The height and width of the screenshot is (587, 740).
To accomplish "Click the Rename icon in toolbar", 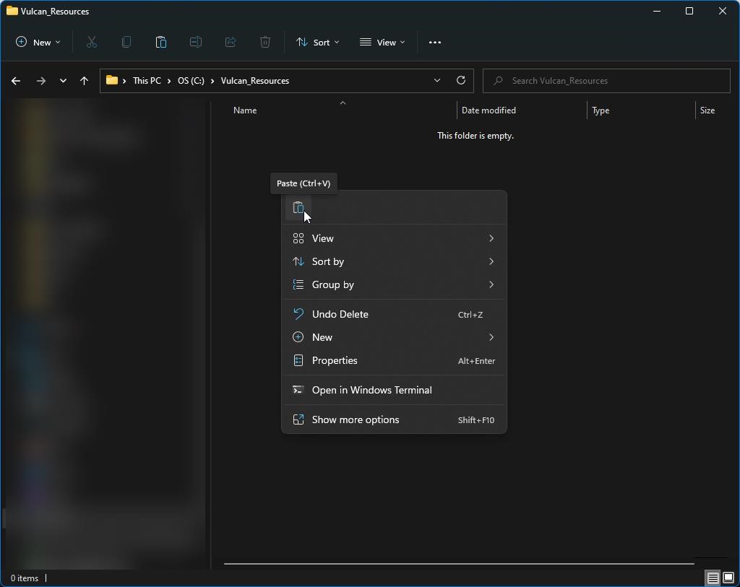I will 196,43.
